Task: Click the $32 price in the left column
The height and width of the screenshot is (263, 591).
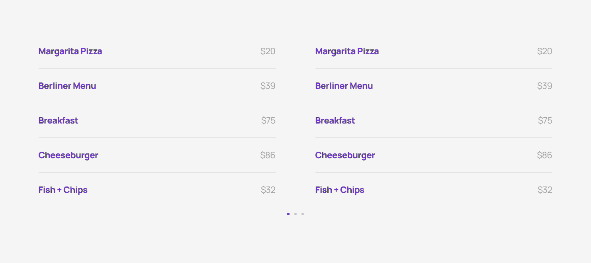Action: pyautogui.click(x=268, y=190)
